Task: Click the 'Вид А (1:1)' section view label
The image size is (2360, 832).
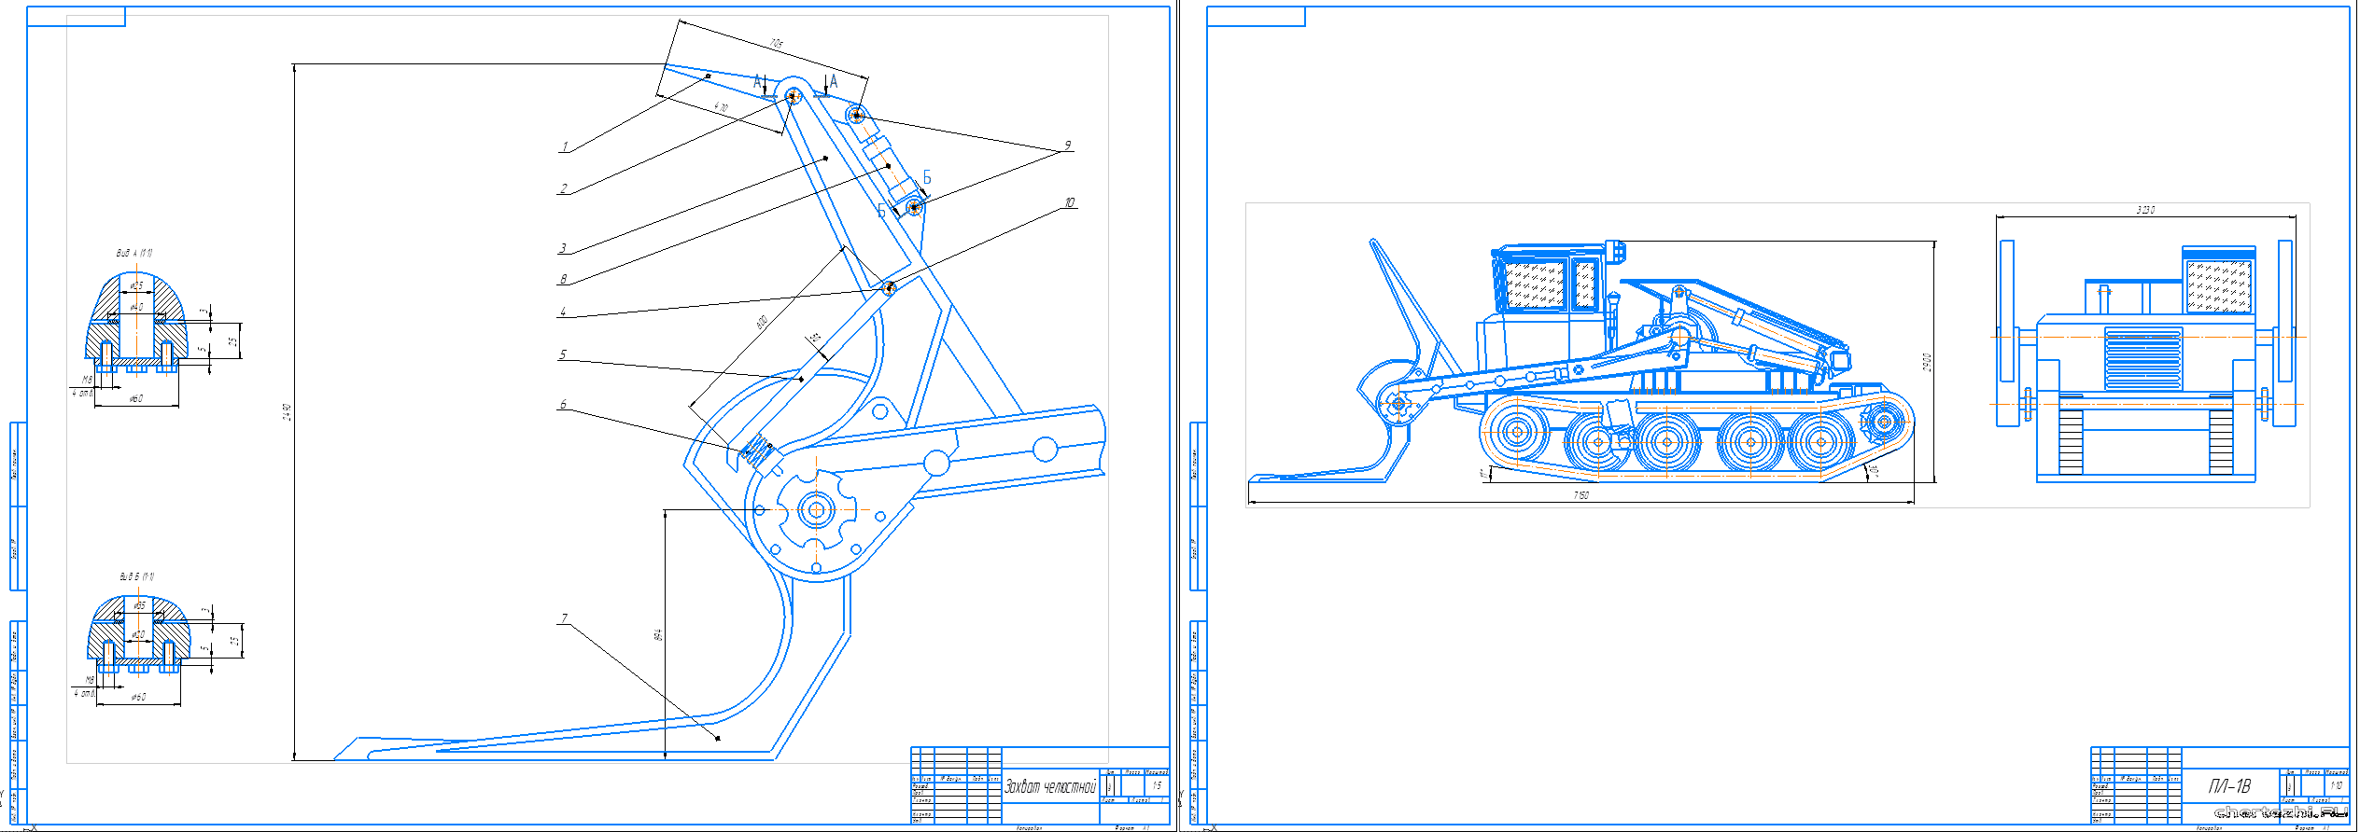Action: tap(134, 253)
